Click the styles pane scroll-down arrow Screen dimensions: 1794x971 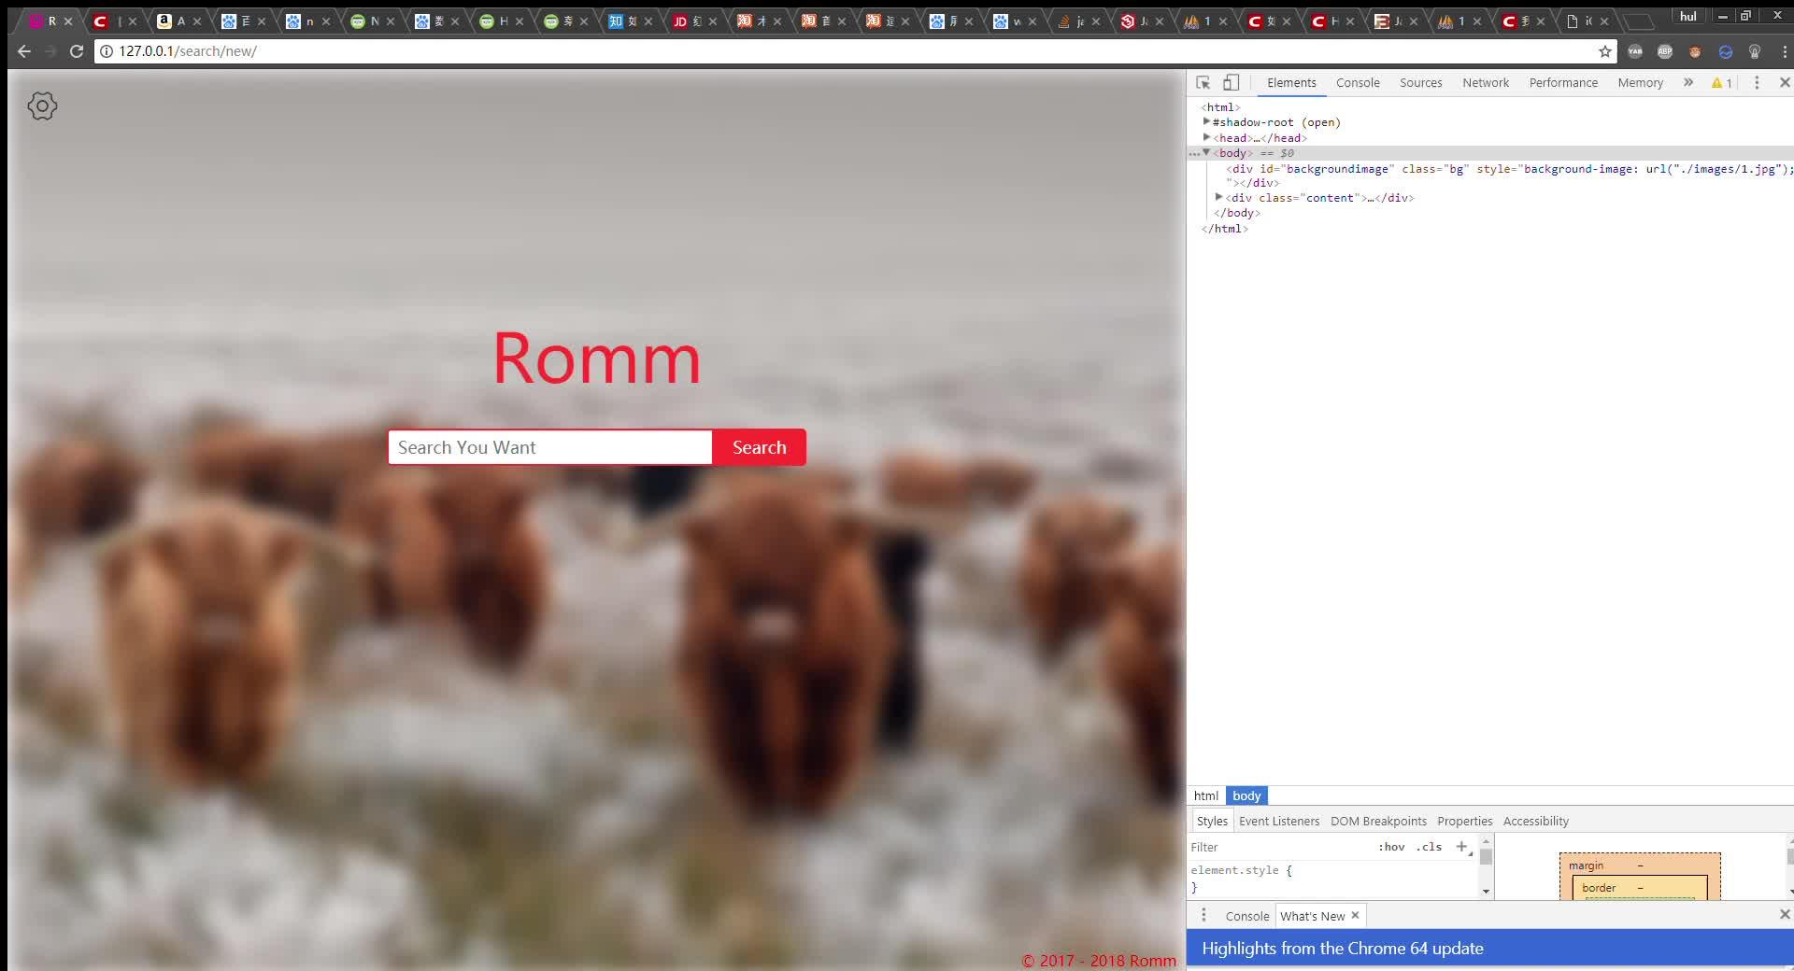(x=1486, y=892)
